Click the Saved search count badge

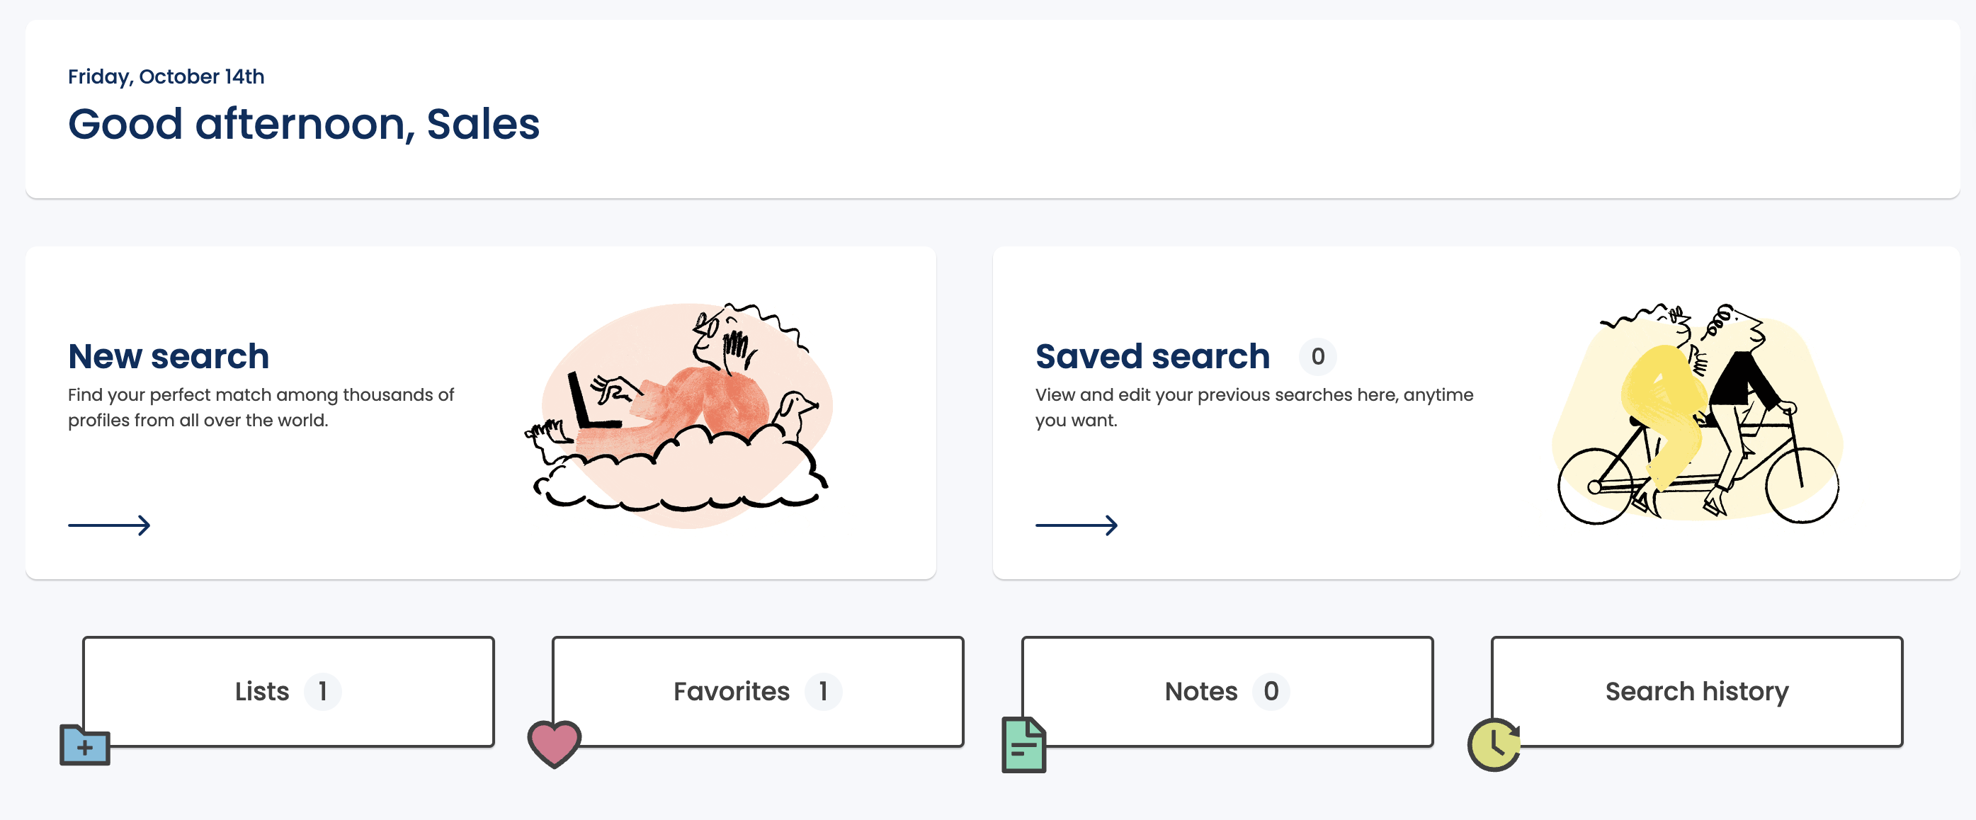click(1318, 357)
